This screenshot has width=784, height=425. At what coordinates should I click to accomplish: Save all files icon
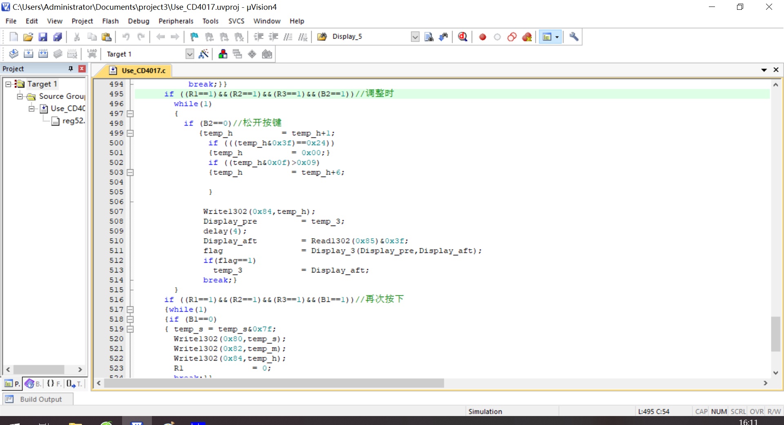pos(58,37)
